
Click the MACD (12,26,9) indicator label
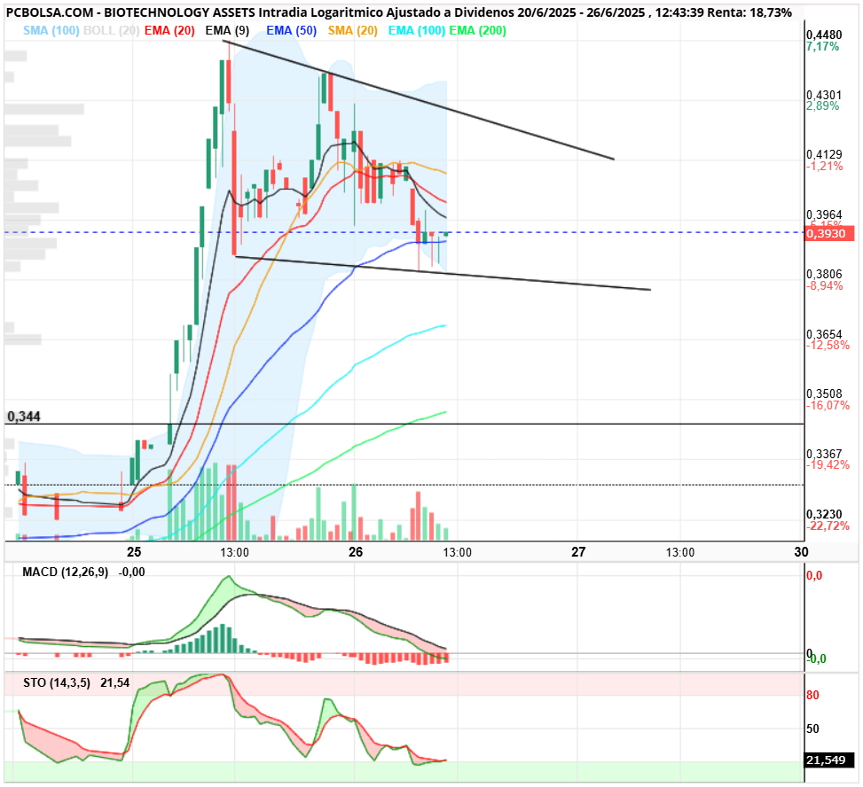tap(65, 572)
